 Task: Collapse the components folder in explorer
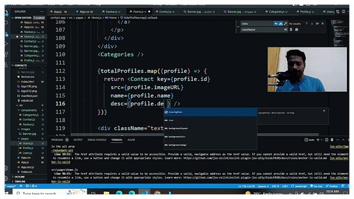pyautogui.click(x=29, y=110)
